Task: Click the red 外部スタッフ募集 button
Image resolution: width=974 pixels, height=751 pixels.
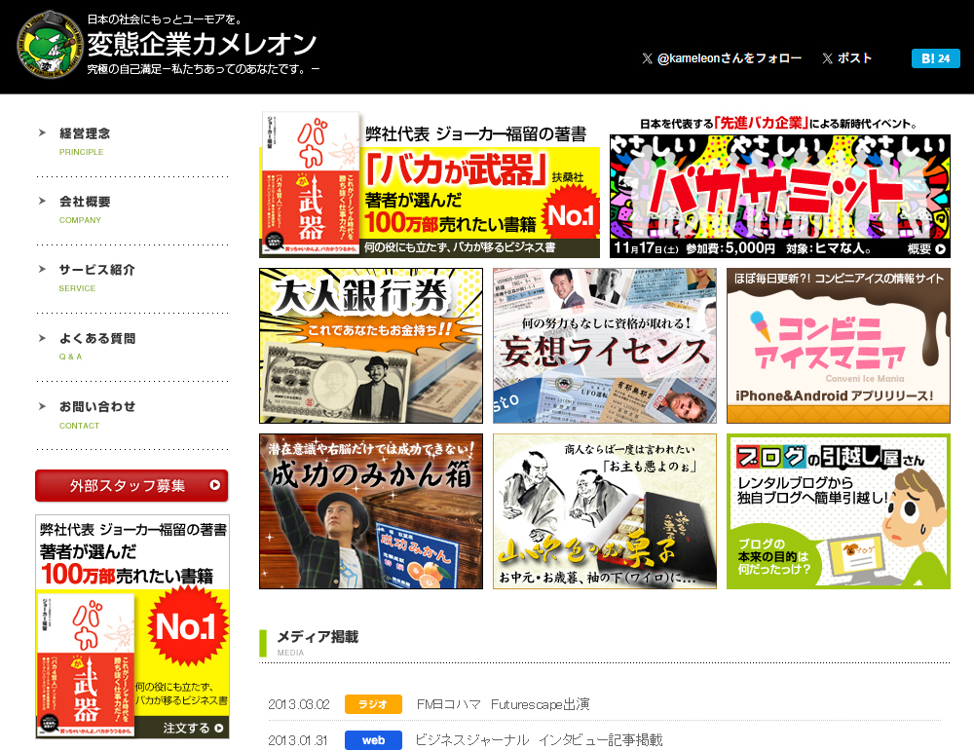Action: point(131,485)
